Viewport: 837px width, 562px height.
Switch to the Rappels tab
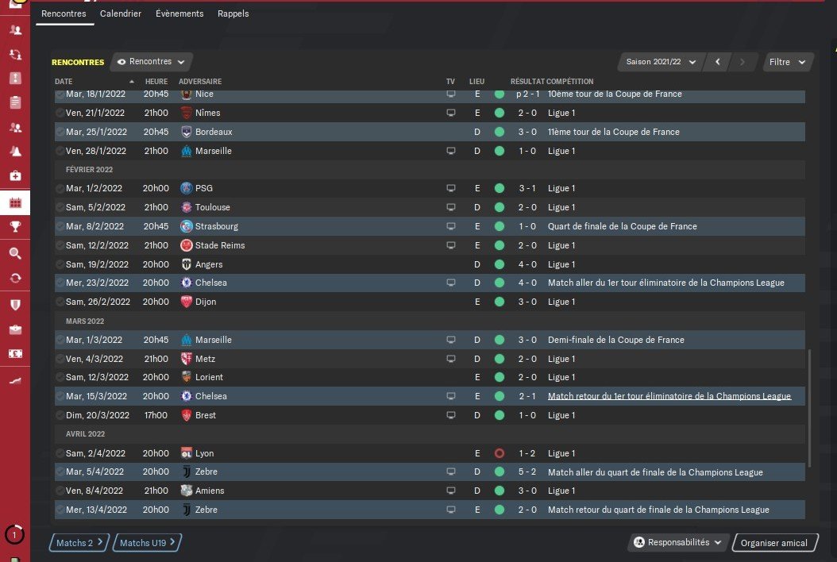tap(233, 13)
